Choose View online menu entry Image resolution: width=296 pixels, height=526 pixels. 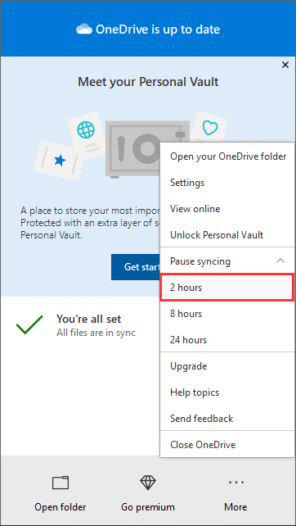227,209
